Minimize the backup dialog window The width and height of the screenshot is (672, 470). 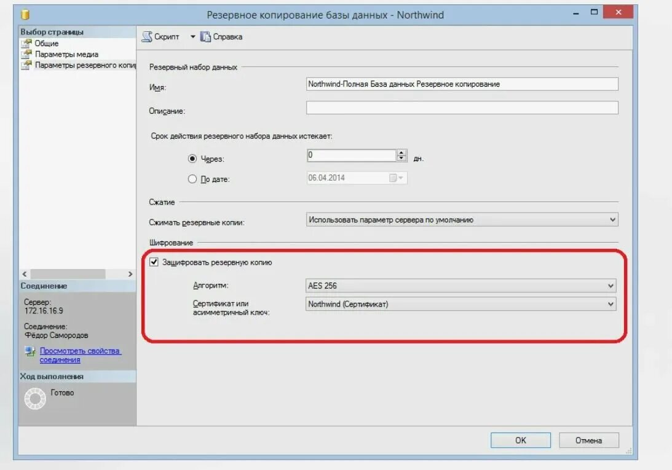(x=576, y=14)
